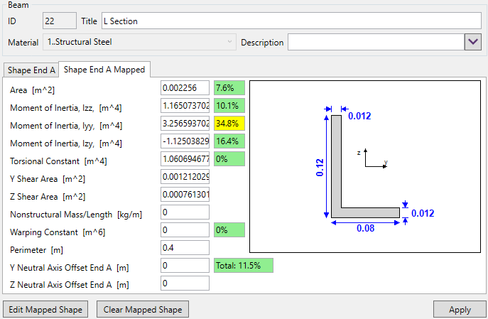This screenshot has height=319, width=488.
Task: Click the green Total 11.5% indicator
Action: [x=243, y=266]
